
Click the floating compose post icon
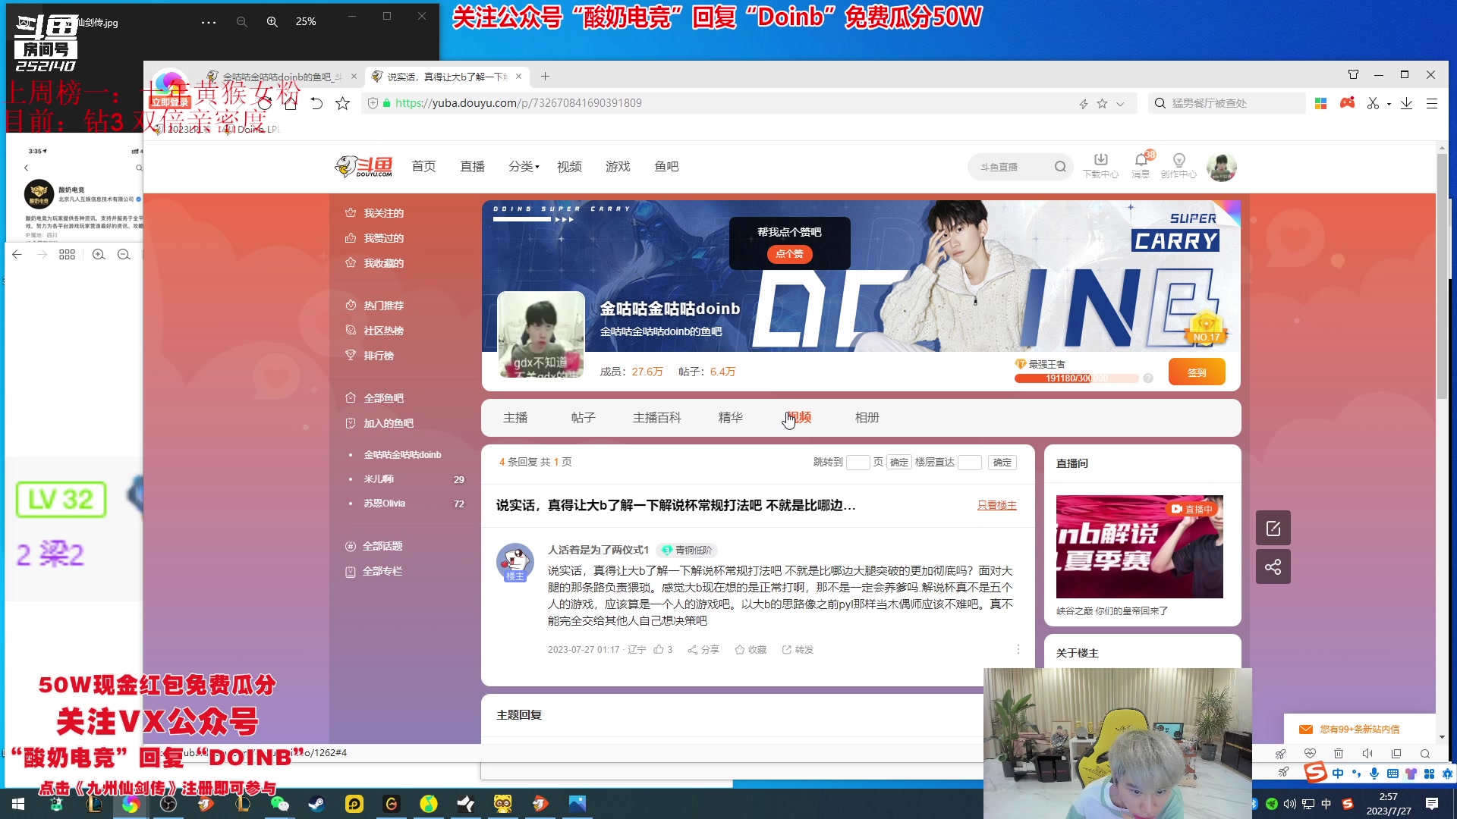(1273, 528)
